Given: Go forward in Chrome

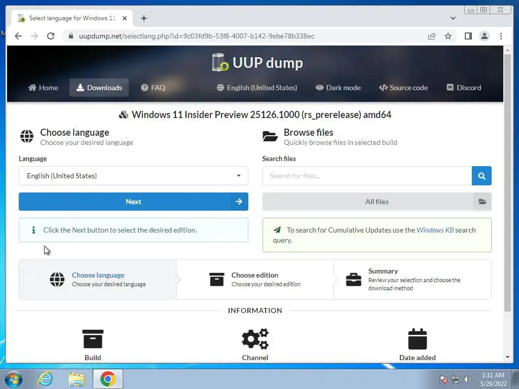Looking at the screenshot, I should 34,36.
